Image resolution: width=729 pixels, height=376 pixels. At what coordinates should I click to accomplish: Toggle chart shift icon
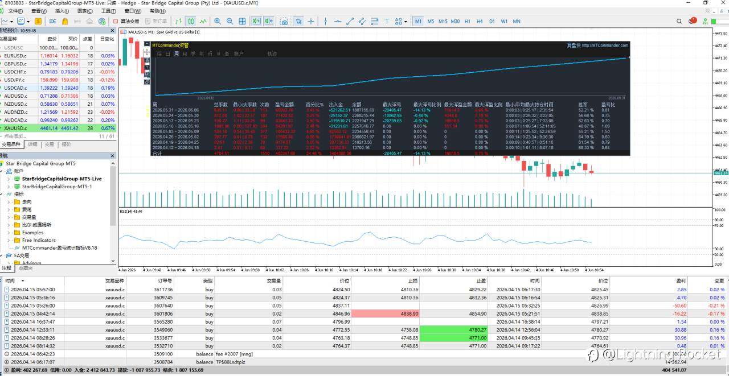tap(269, 21)
